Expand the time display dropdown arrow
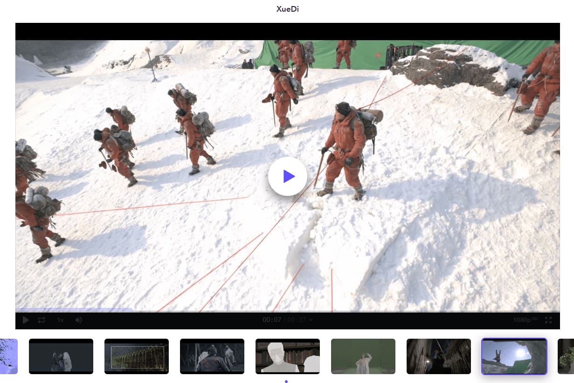Image resolution: width=574 pixels, height=383 pixels. click(311, 320)
